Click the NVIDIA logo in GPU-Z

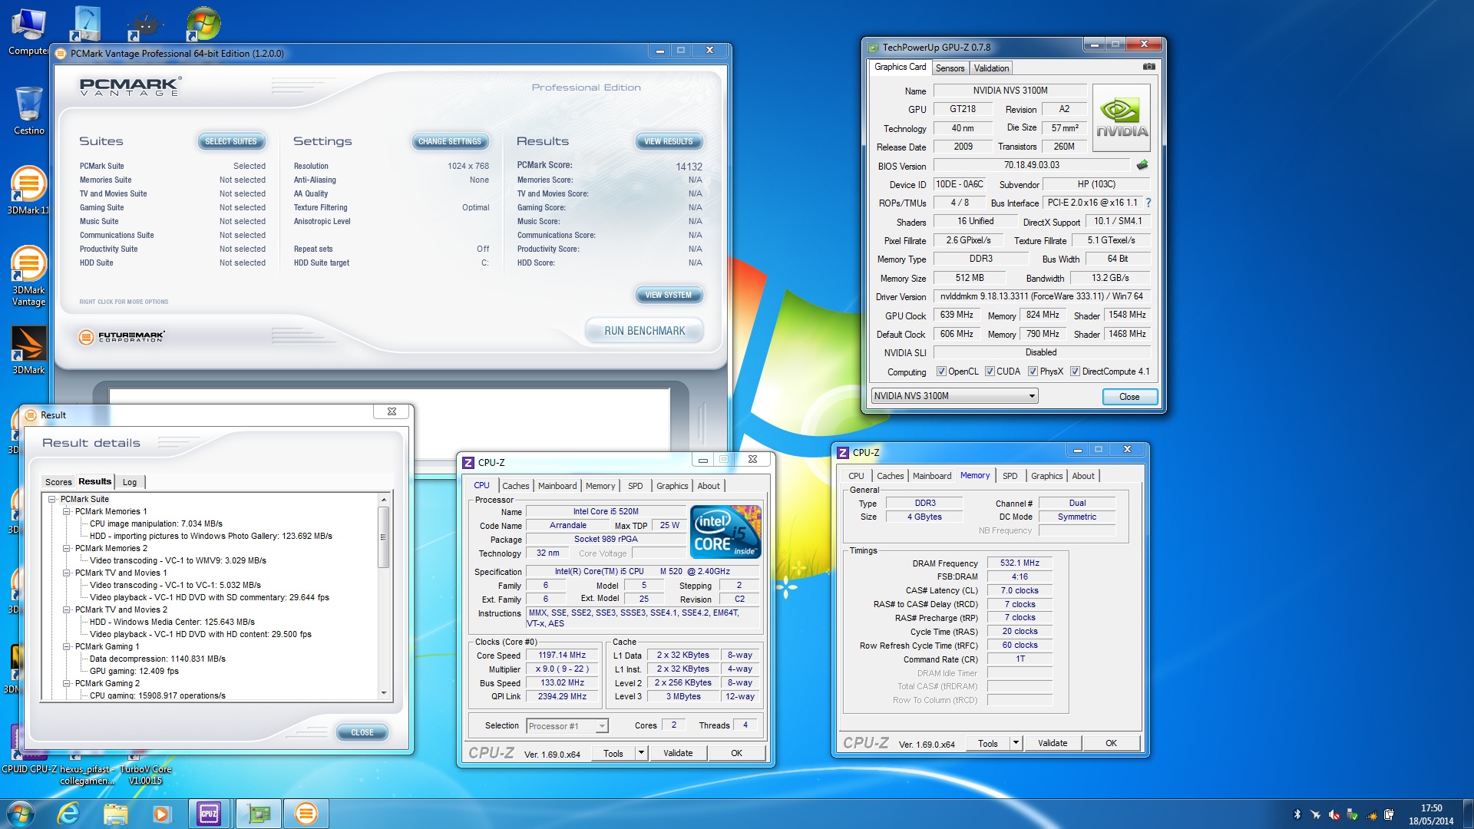1122,117
